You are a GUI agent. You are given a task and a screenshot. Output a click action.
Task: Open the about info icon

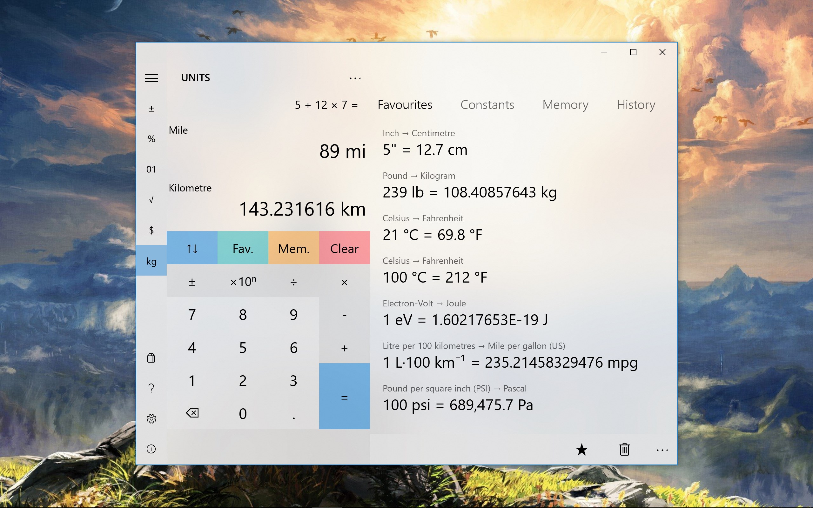pos(151,449)
